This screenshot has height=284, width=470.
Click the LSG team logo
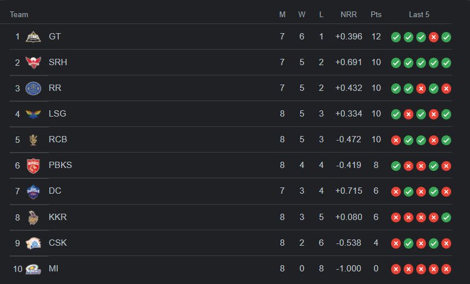click(34, 114)
